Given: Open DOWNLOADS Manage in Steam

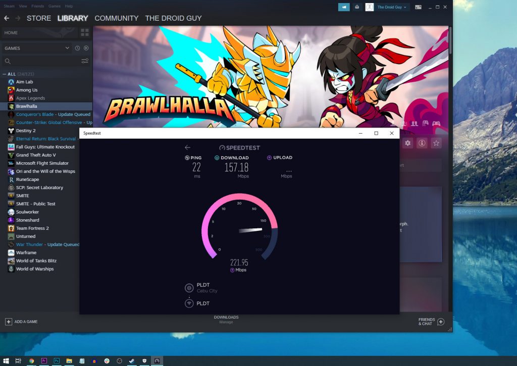Looking at the screenshot, I should (x=226, y=320).
